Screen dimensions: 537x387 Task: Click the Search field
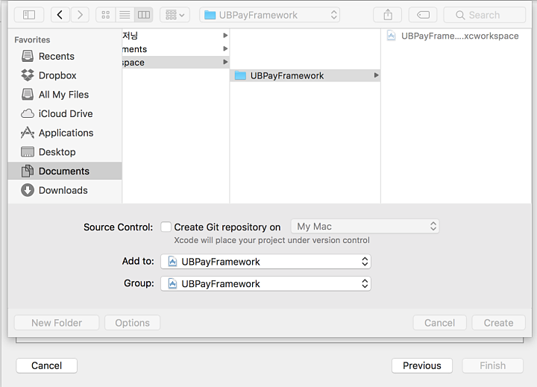[484, 15]
